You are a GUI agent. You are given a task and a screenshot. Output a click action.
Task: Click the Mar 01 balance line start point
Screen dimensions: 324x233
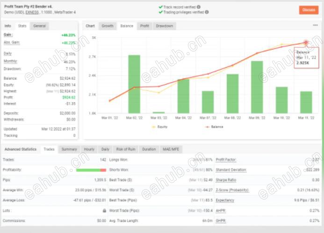(110, 101)
